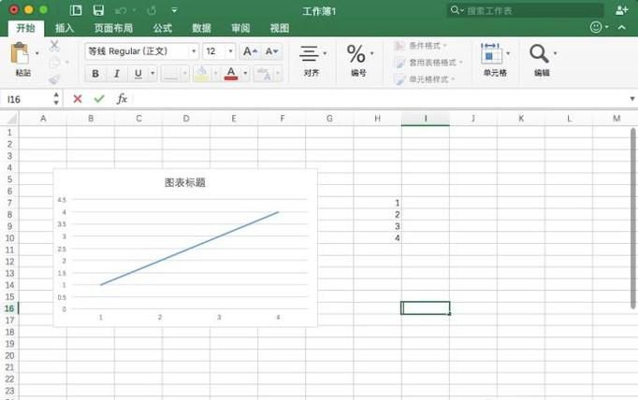638x400 pixels.
Task: Switch to the 页面布局 tab
Action: click(x=113, y=28)
